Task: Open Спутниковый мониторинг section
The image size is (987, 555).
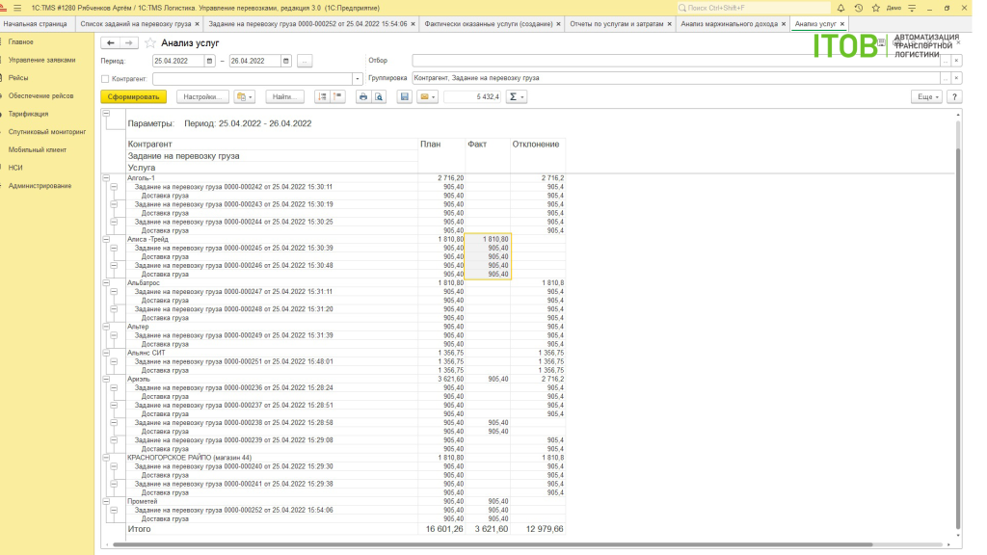Action: click(47, 131)
